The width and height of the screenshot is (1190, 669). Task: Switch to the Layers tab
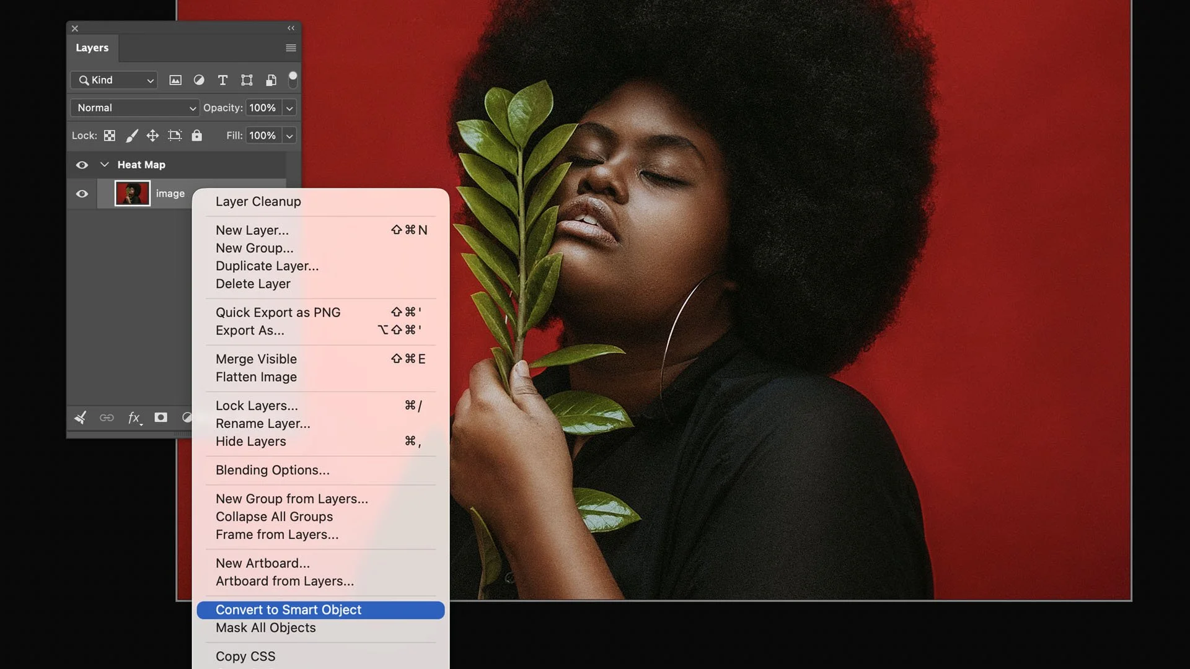92,48
